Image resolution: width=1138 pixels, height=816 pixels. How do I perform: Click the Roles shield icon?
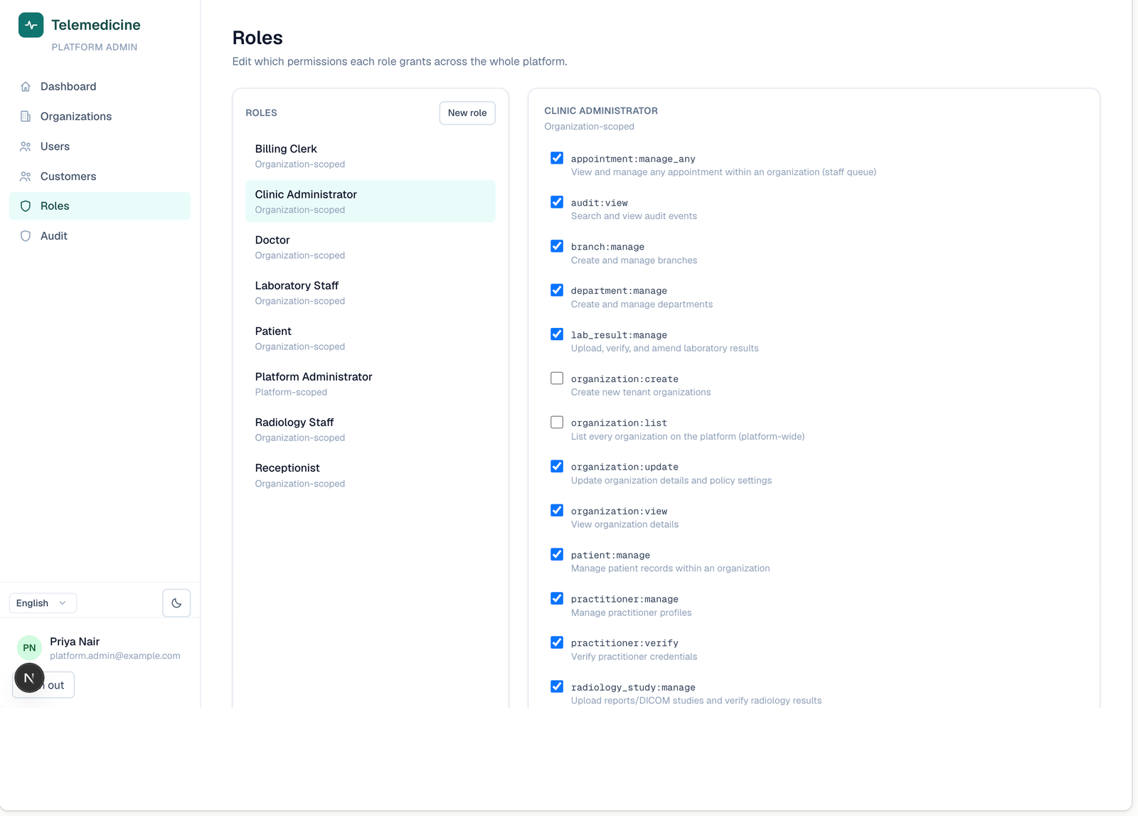pyautogui.click(x=26, y=206)
